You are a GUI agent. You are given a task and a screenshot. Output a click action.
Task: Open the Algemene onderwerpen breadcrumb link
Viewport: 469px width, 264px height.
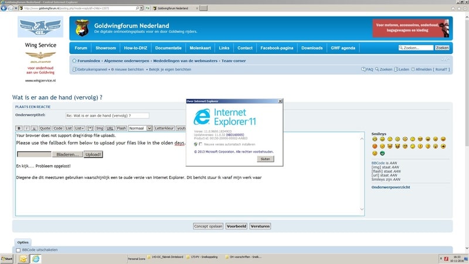(127, 61)
